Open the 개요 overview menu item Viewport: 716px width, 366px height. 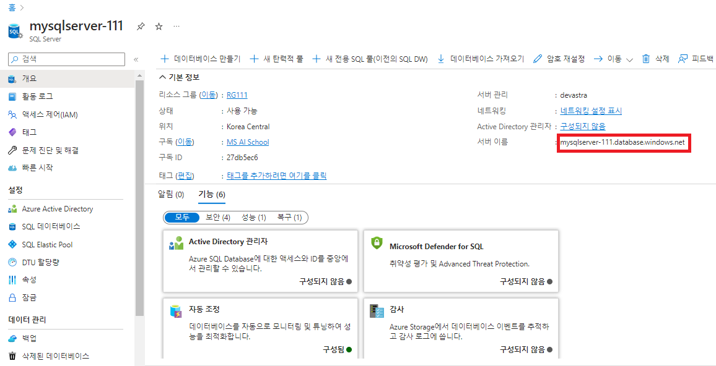pos(68,79)
